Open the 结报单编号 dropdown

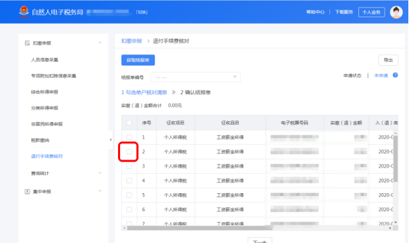(x=195, y=77)
